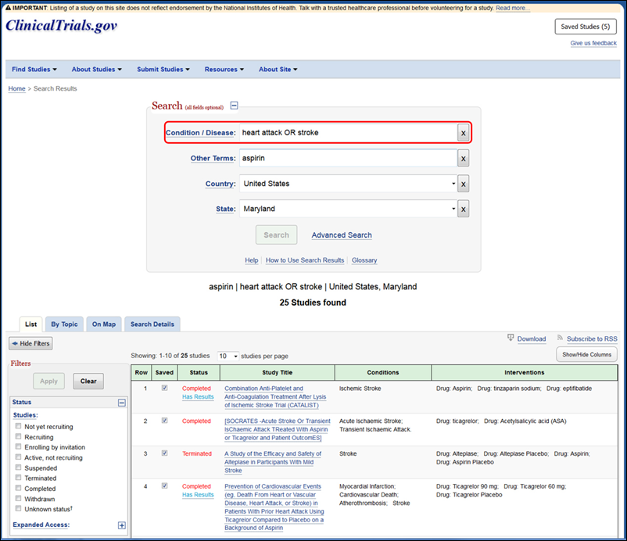The image size is (627, 541).
Task: Click the Home breadcrumb link
Action: pos(16,89)
